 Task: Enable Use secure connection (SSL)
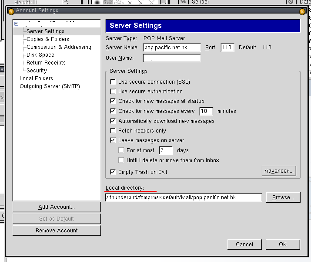click(113, 82)
